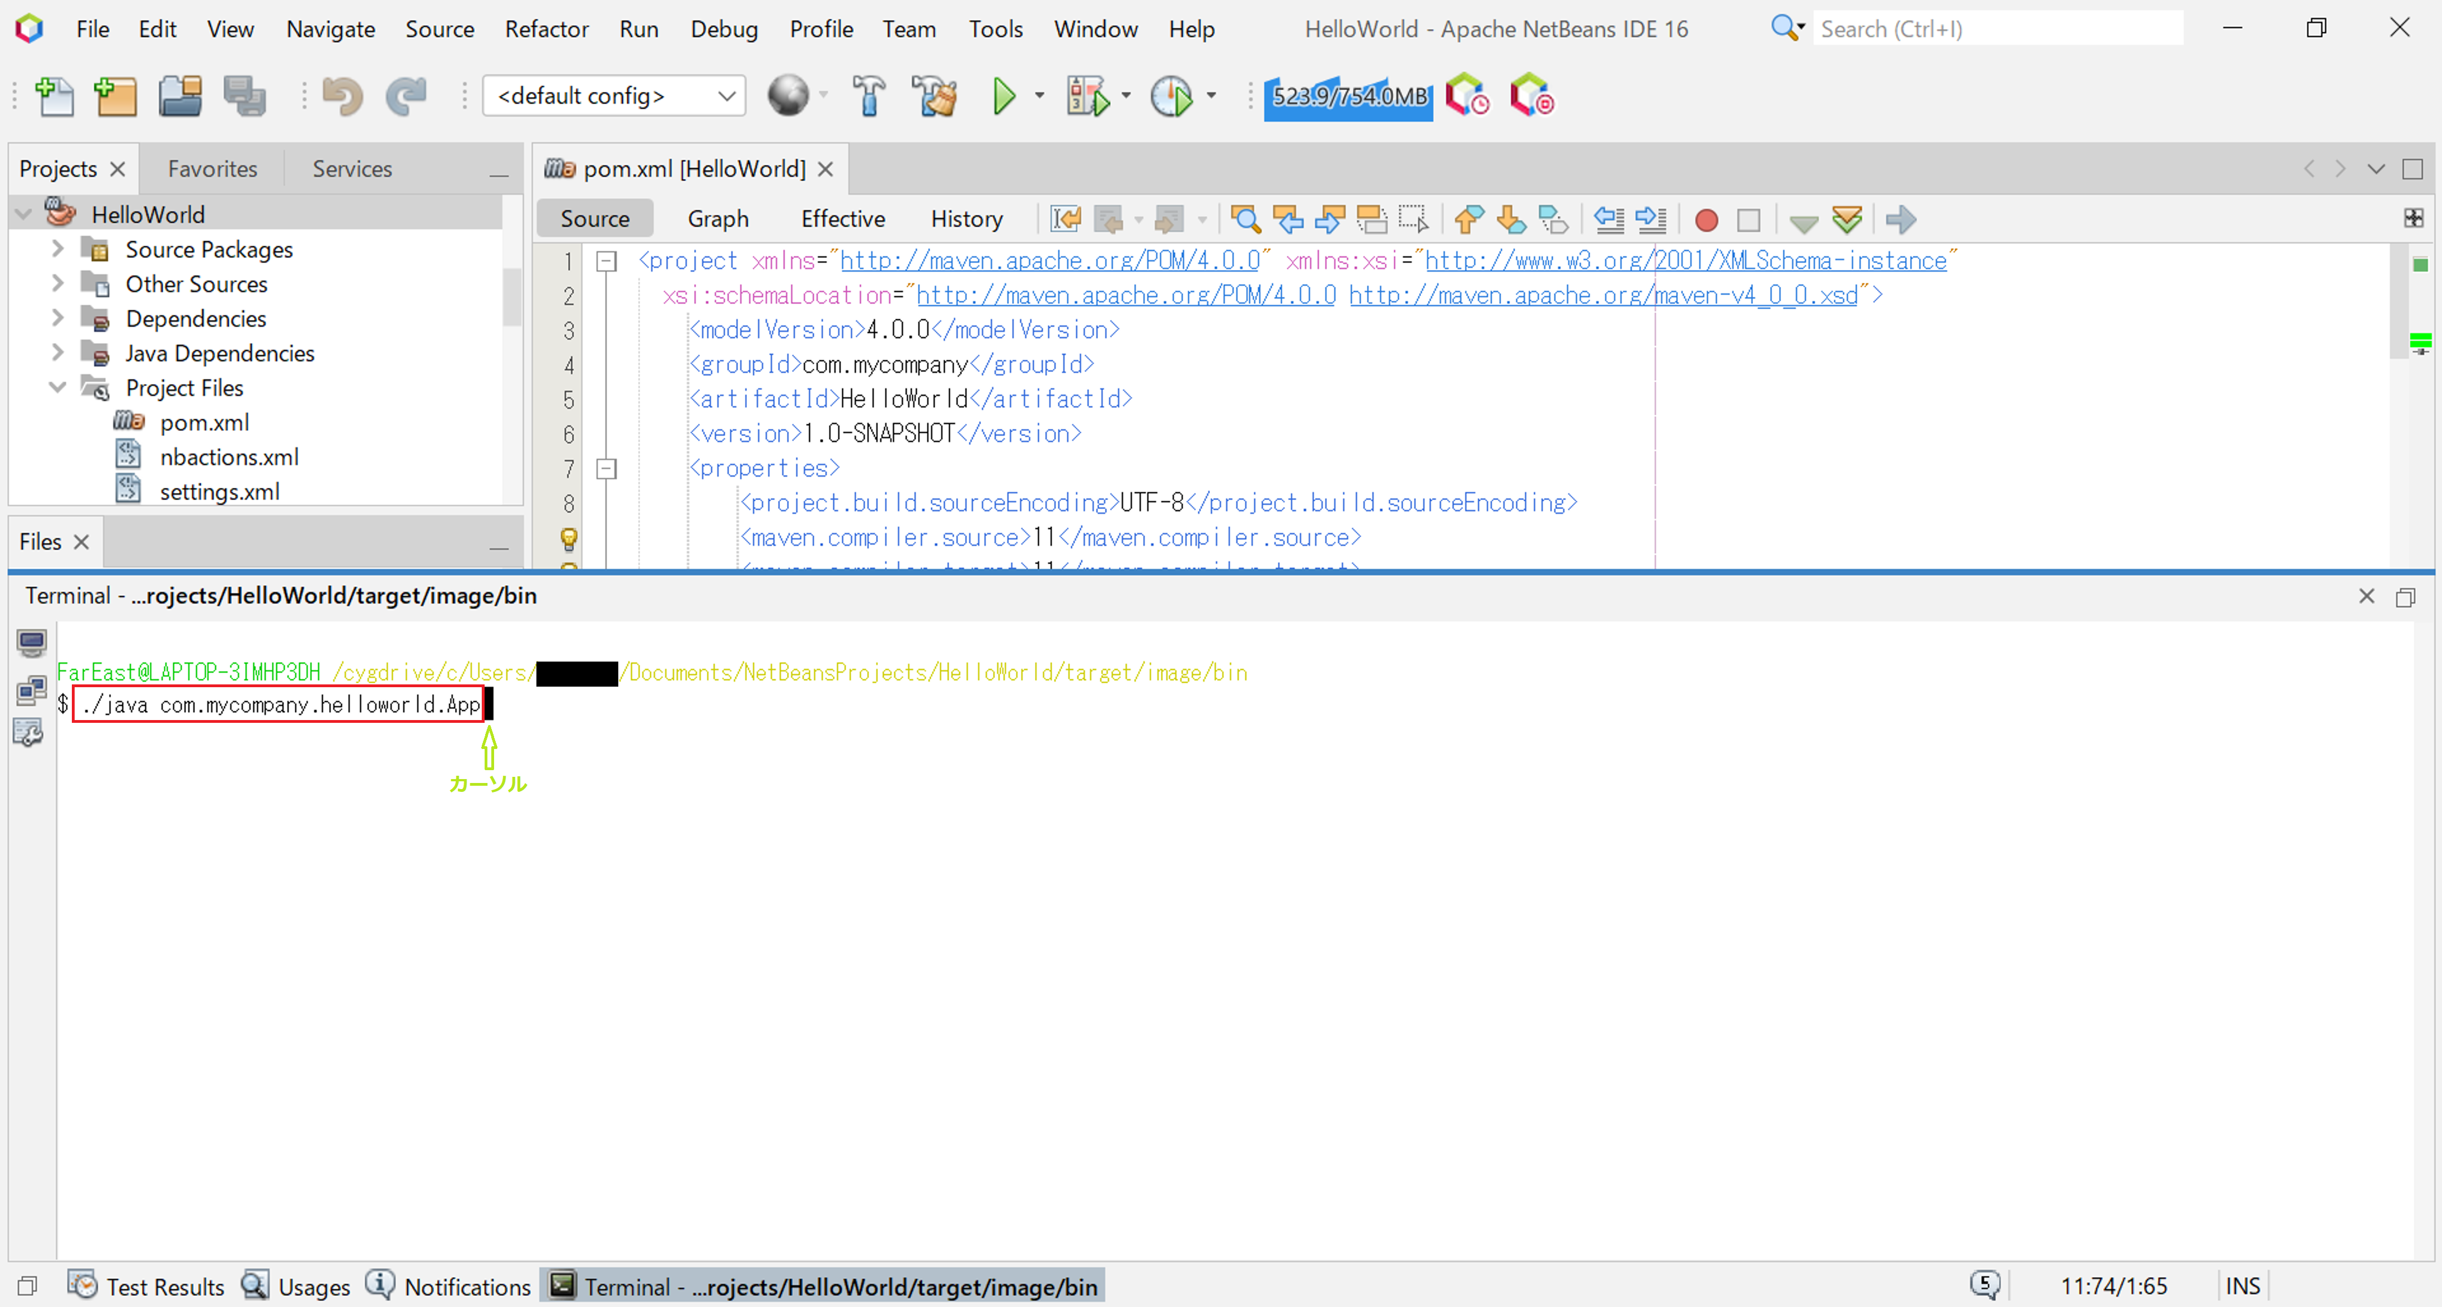Run the project with green play icon
This screenshot has width=2442, height=1307.
pyautogui.click(x=1003, y=96)
